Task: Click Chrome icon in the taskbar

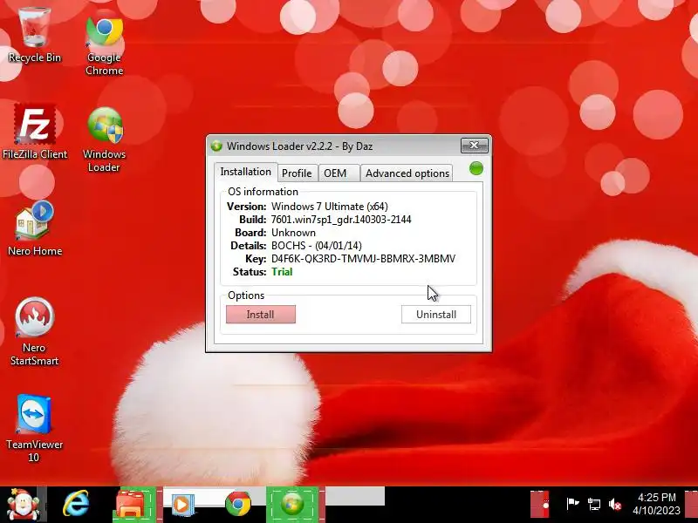Action: 238,505
